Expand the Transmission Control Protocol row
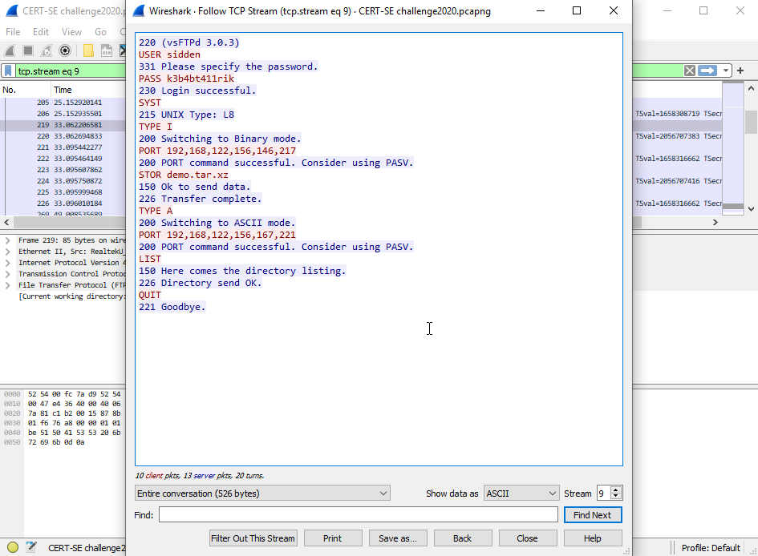The height and width of the screenshot is (556, 758). pos(8,274)
